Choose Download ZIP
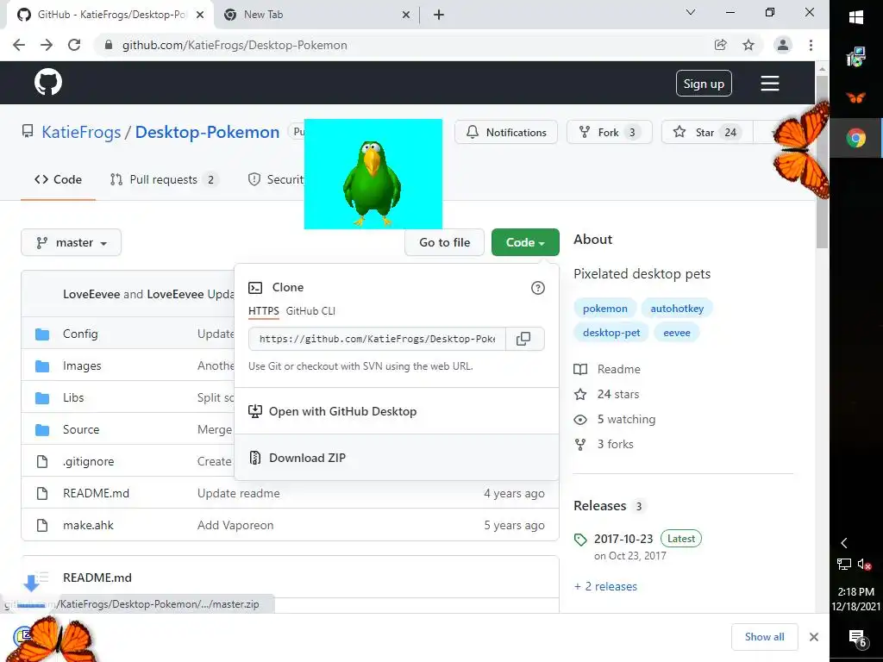The image size is (883, 662). 397,458
